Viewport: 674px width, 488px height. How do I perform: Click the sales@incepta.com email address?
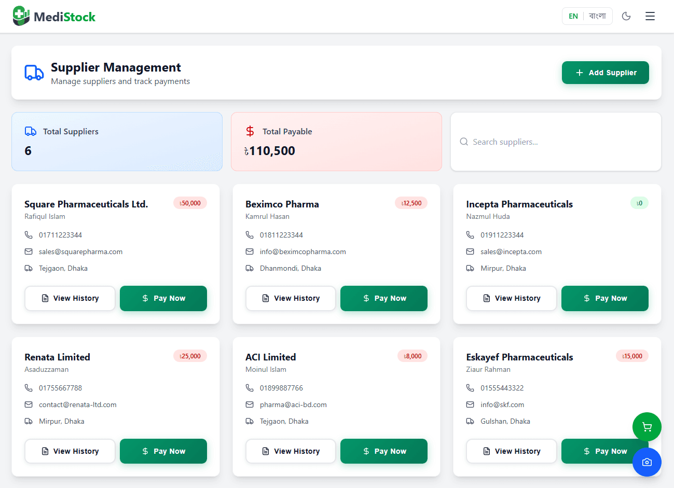[x=511, y=252]
